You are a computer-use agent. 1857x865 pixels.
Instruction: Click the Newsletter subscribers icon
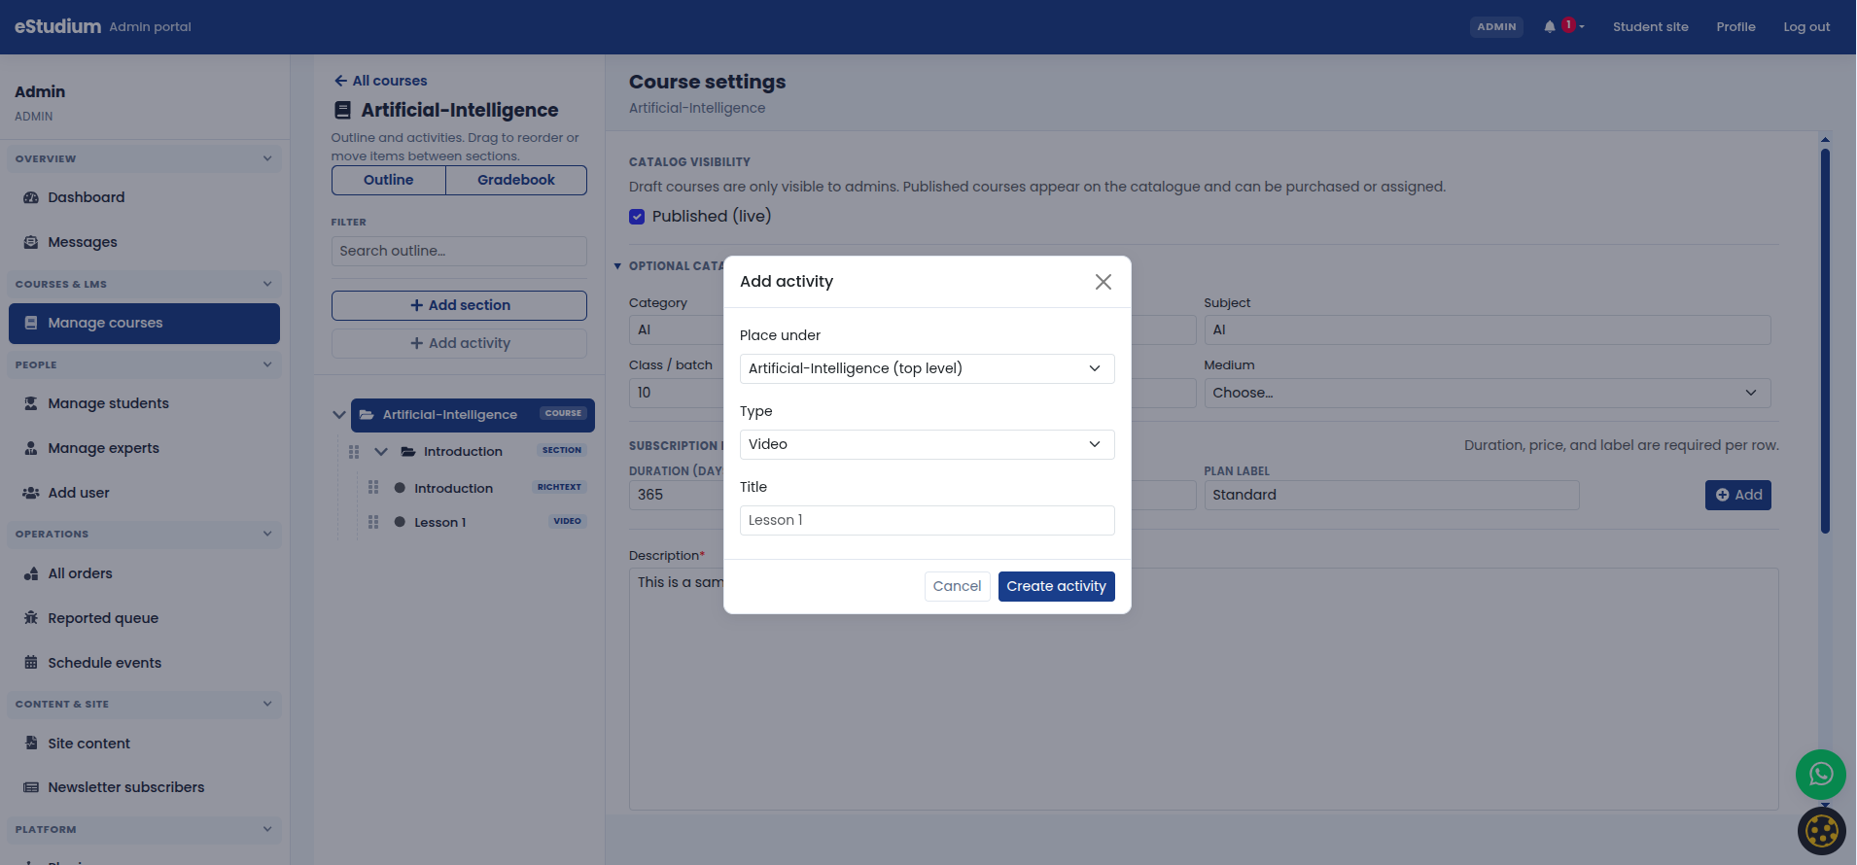click(31, 787)
